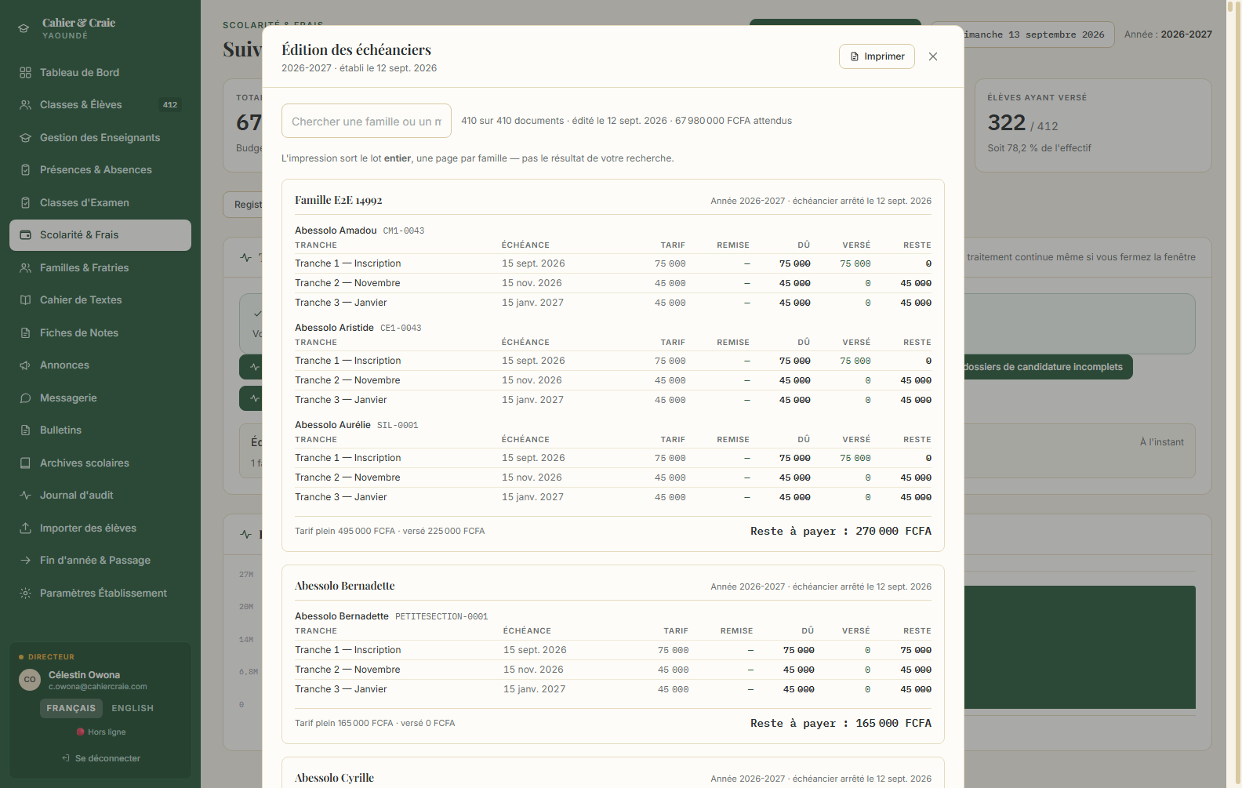
Task: Click the Présences & Absences icon
Action: point(25,169)
